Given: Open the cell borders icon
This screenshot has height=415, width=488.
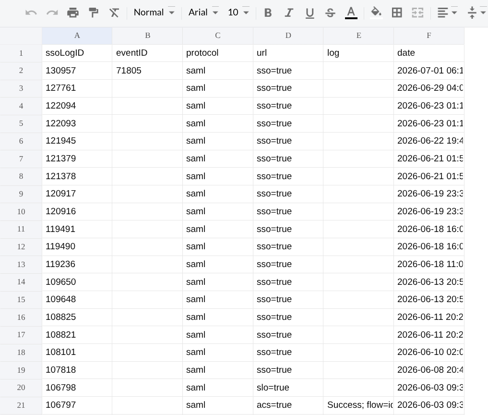Looking at the screenshot, I should [x=397, y=13].
